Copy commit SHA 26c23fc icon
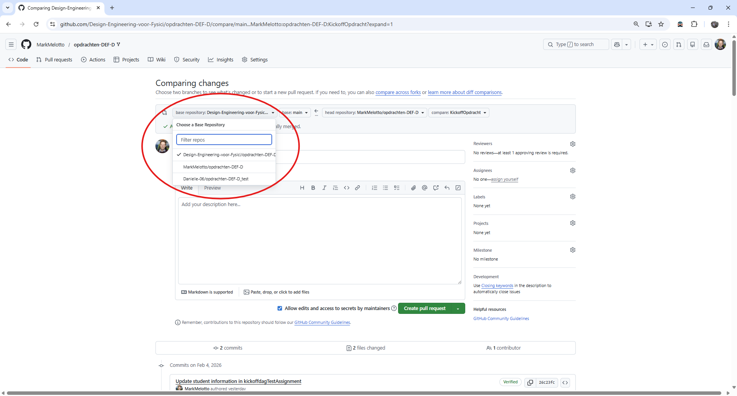Image resolution: width=737 pixels, height=396 pixels. [x=530, y=383]
